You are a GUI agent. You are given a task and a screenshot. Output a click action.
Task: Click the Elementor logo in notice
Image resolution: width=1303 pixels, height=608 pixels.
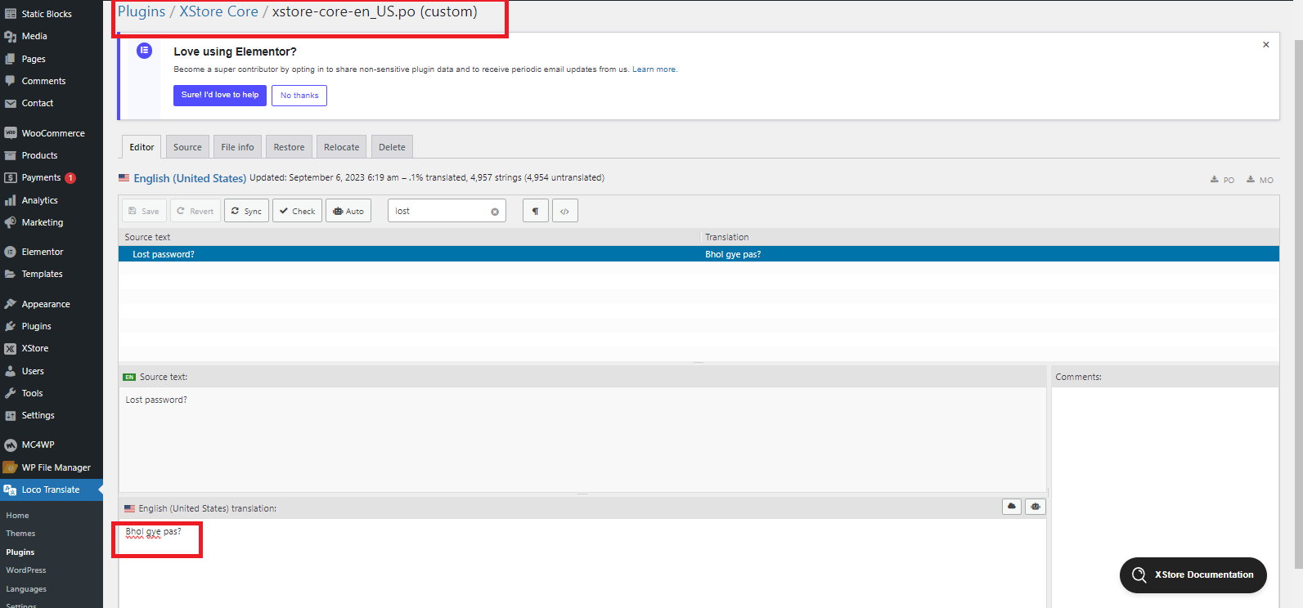[x=145, y=51]
